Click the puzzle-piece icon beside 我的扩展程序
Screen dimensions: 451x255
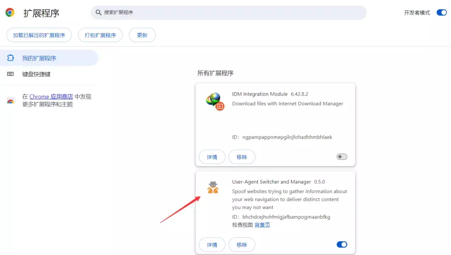pyautogui.click(x=10, y=58)
